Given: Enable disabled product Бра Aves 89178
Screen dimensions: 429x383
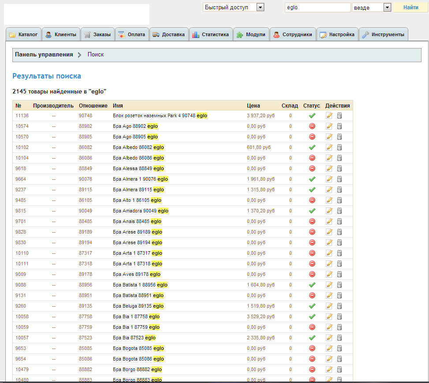Looking at the screenshot, I should click(312, 275).
